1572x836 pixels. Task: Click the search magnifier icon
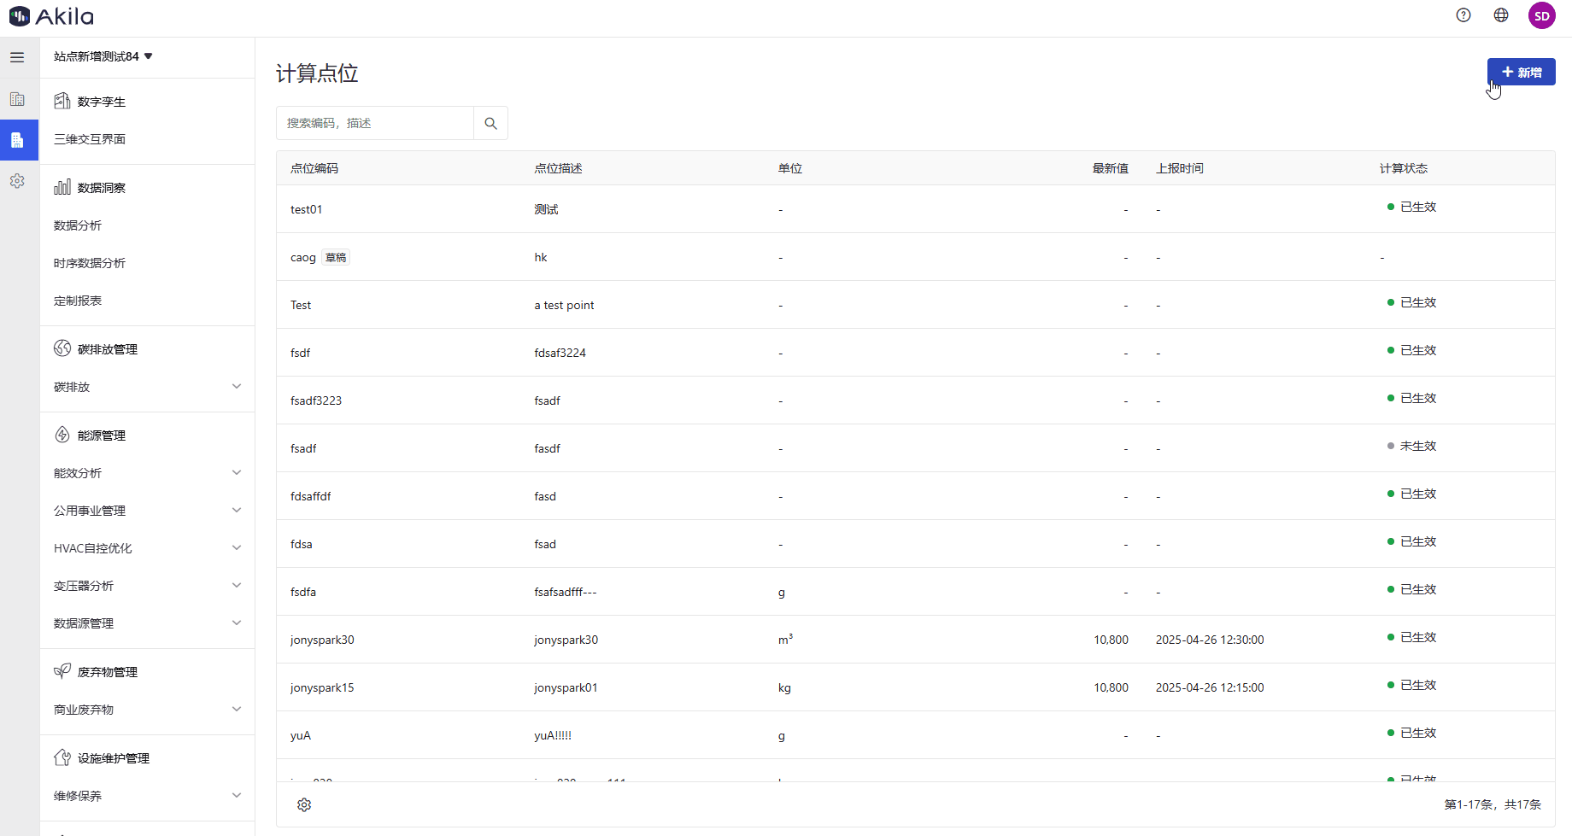pos(490,123)
